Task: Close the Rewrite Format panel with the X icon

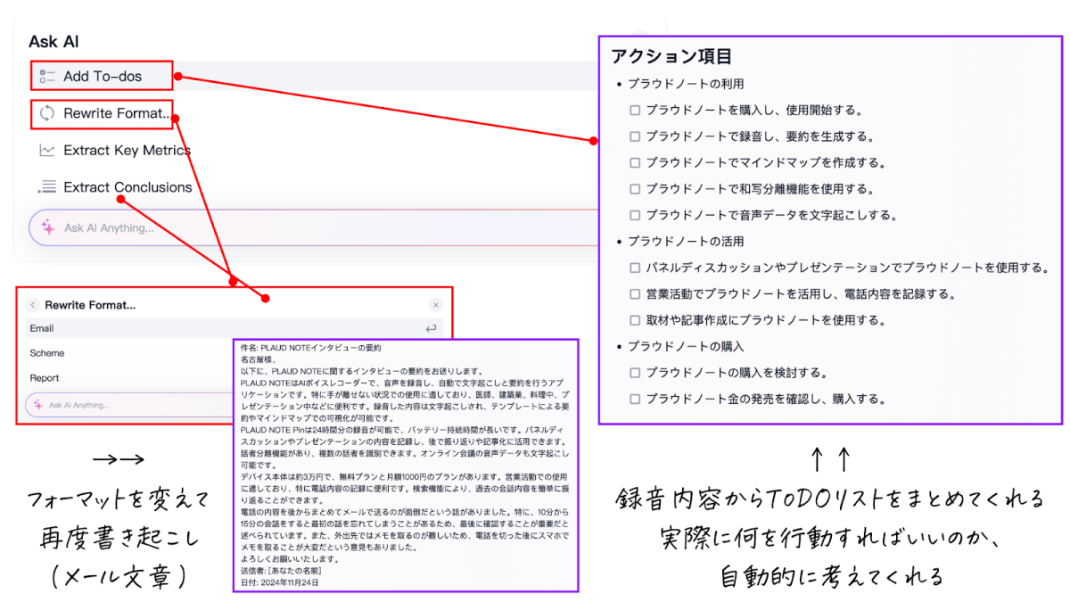Action: [x=435, y=305]
